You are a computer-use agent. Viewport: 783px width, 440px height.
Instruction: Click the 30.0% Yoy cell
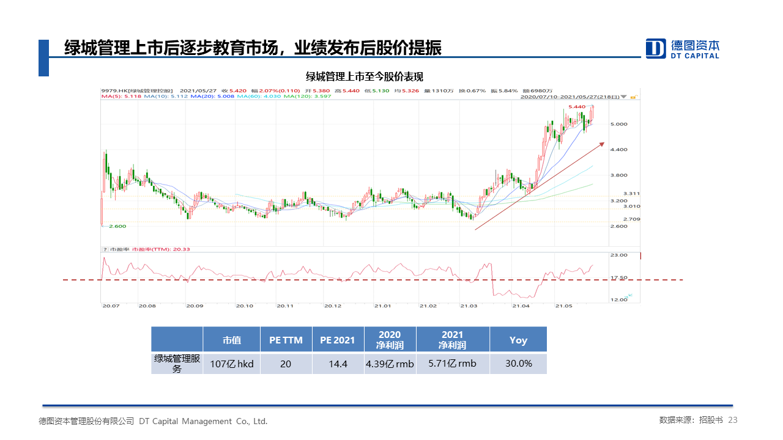(x=518, y=364)
